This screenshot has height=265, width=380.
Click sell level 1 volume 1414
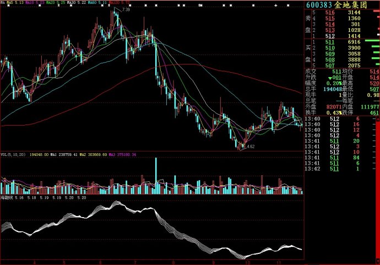(354, 36)
